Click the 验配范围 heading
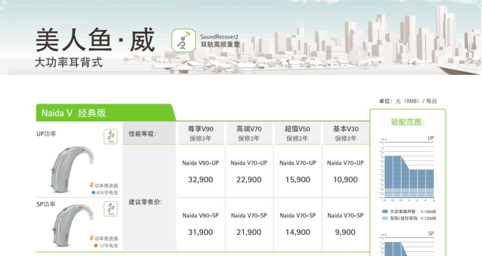Screen dimensions: 482x256 pos(408,122)
